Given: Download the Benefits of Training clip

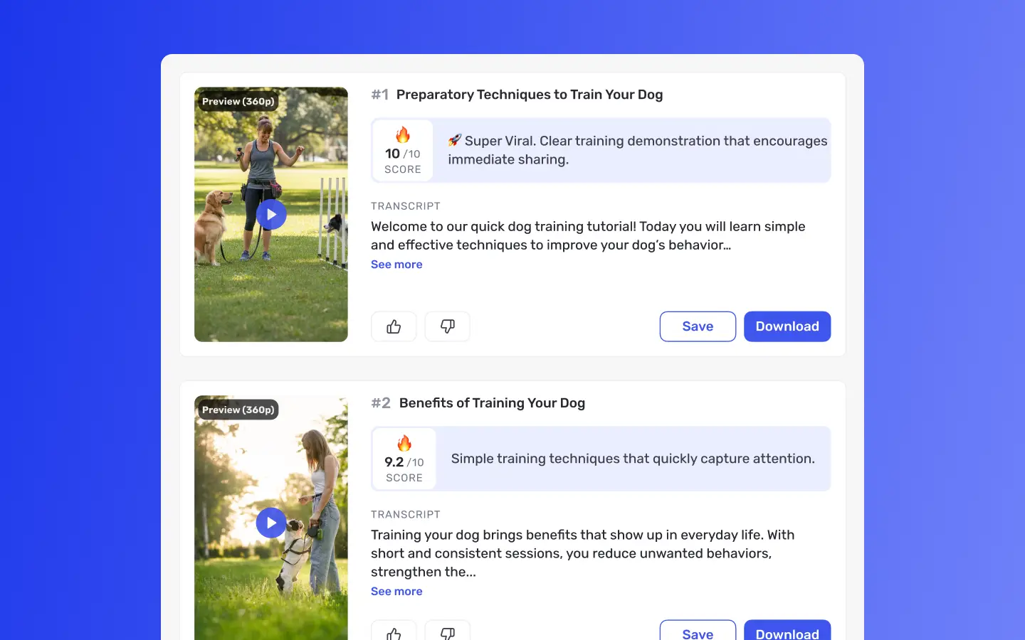Looking at the screenshot, I should click(x=787, y=630).
